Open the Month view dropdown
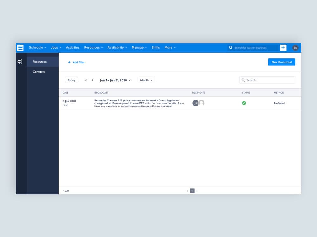Screen dimensions: 317x237 pyautogui.click(x=146, y=80)
